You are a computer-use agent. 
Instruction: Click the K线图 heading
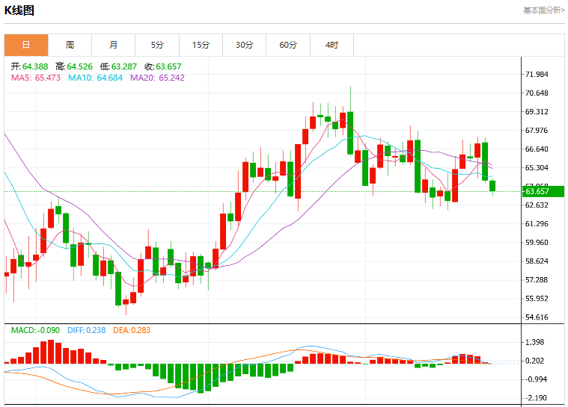coord(19,10)
